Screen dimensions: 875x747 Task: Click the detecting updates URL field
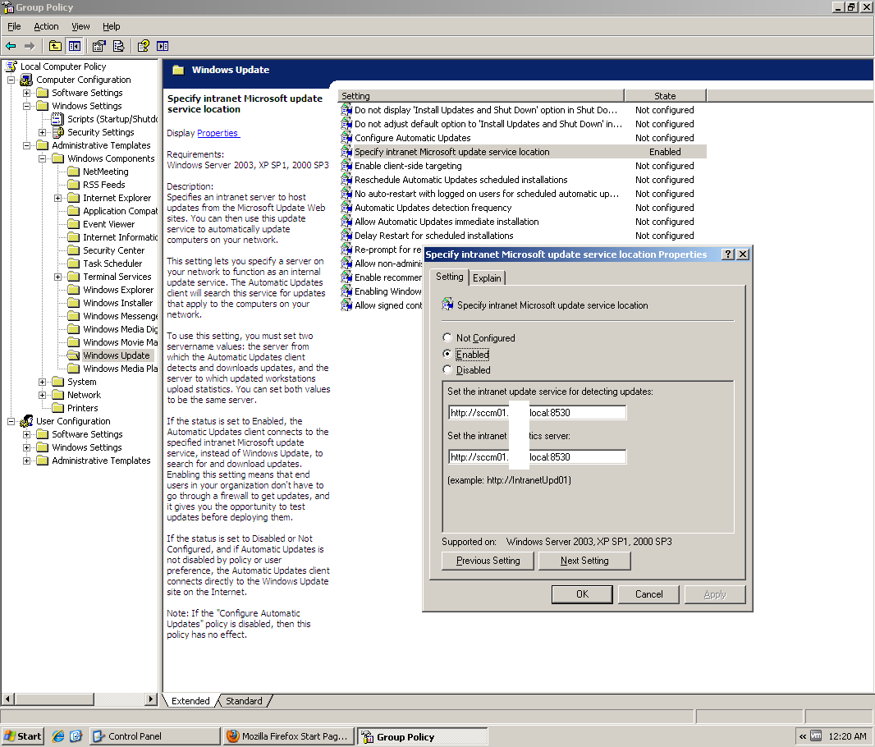(537, 413)
